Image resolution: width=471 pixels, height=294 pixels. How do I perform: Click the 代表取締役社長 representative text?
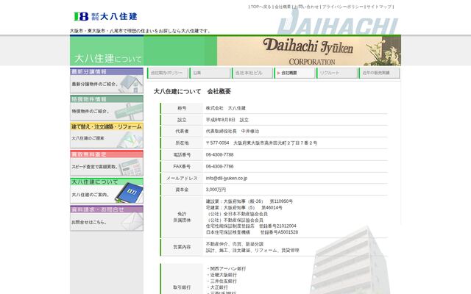(233, 132)
